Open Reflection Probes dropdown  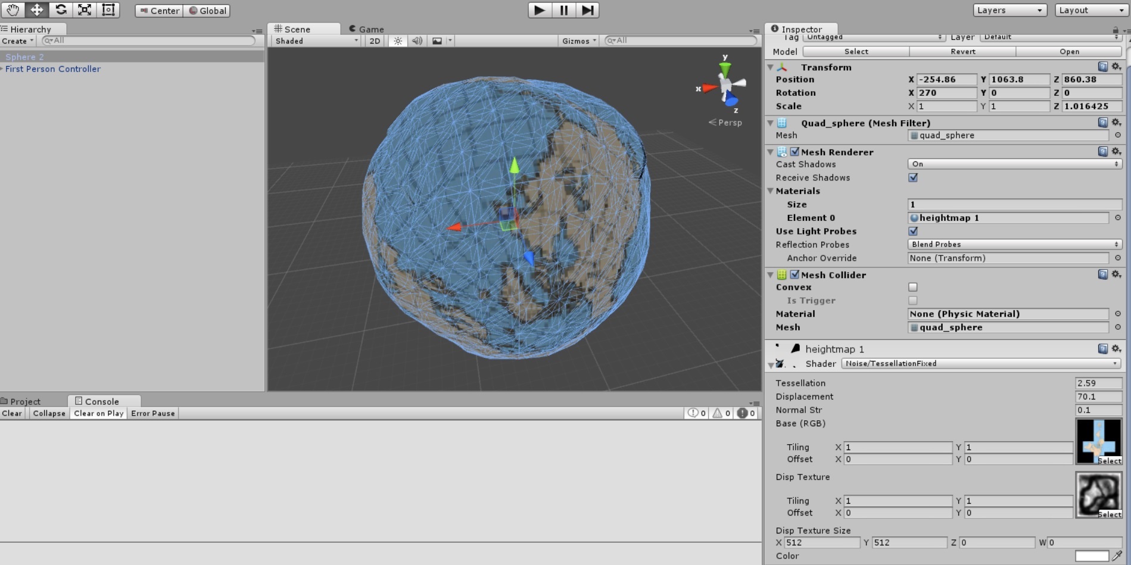[1015, 244]
